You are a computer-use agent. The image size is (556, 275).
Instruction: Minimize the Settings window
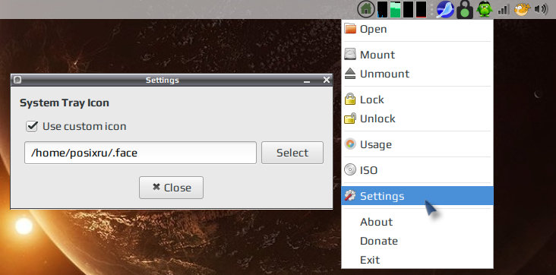click(307, 81)
